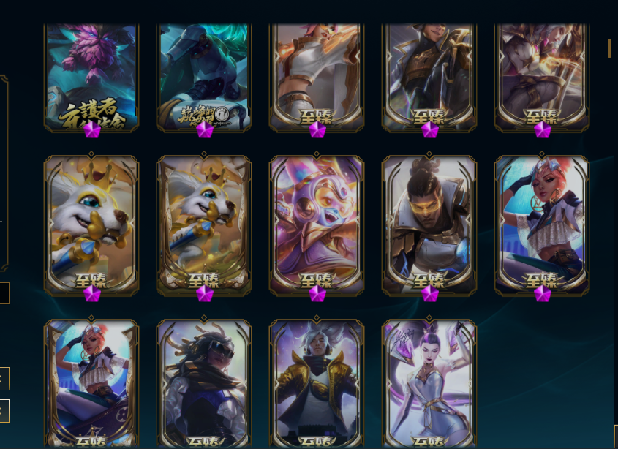Open the dreadlocked woman with the dark visor card
The height and width of the screenshot is (449, 618).
(x=204, y=383)
